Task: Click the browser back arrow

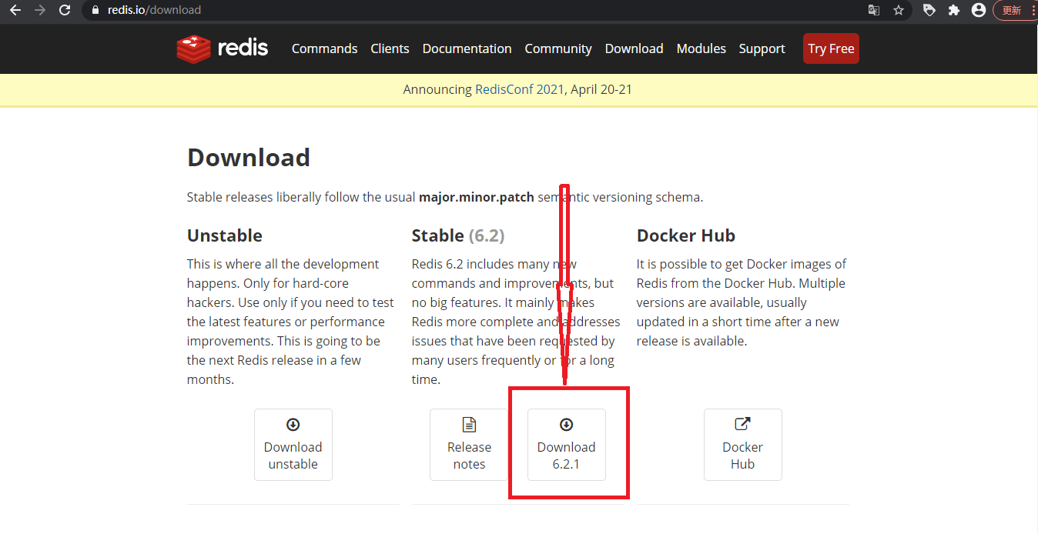Action: (15, 10)
